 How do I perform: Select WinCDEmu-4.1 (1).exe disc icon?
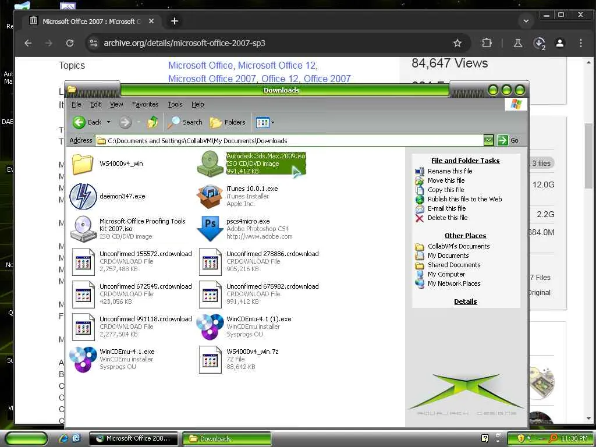point(210,327)
